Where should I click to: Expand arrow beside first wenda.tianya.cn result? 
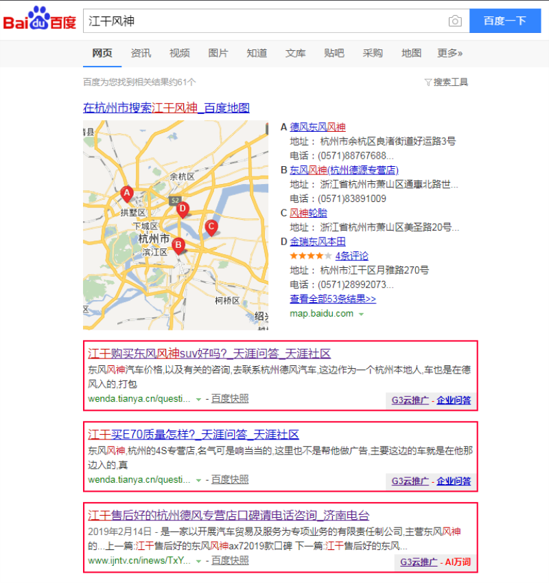click(x=199, y=400)
